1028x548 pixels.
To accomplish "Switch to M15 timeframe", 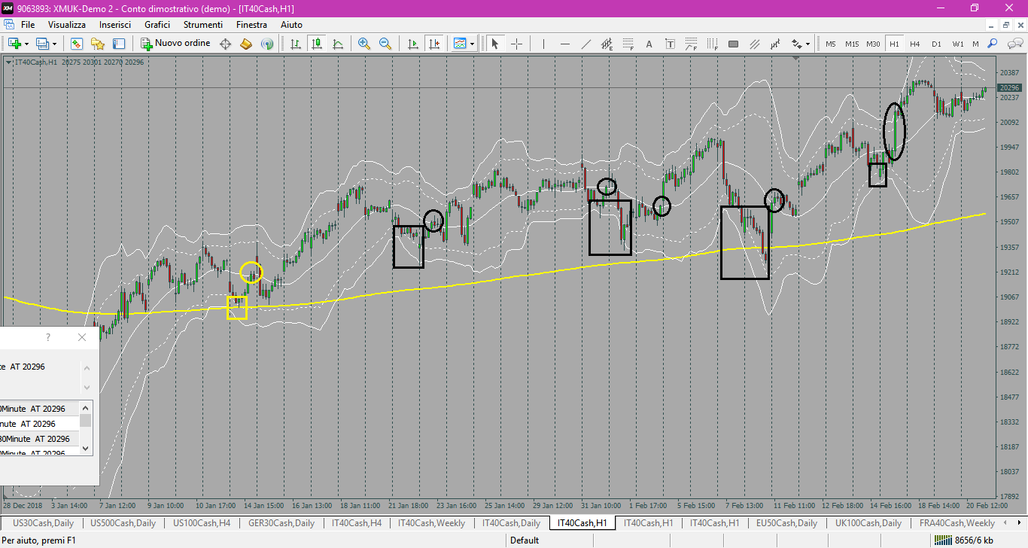I will click(852, 44).
